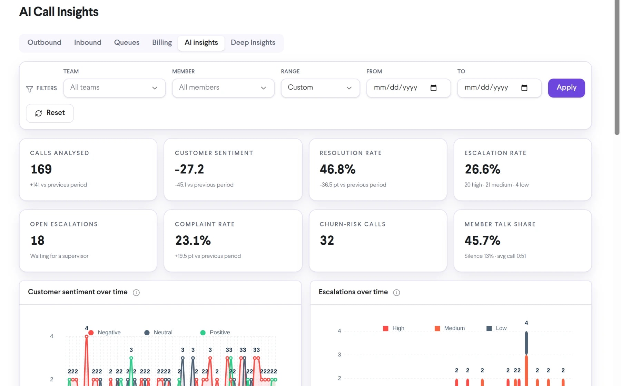Viewport: 621px width, 386px height.
Task: Click '20 high · 21 medium · 4 low' text
Action: click(x=496, y=185)
